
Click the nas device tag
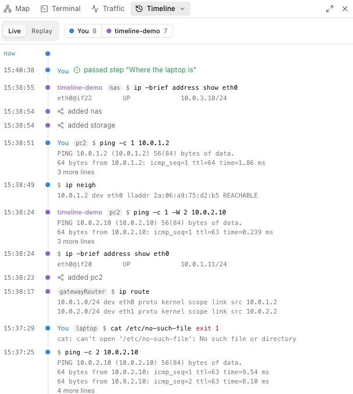(115, 87)
